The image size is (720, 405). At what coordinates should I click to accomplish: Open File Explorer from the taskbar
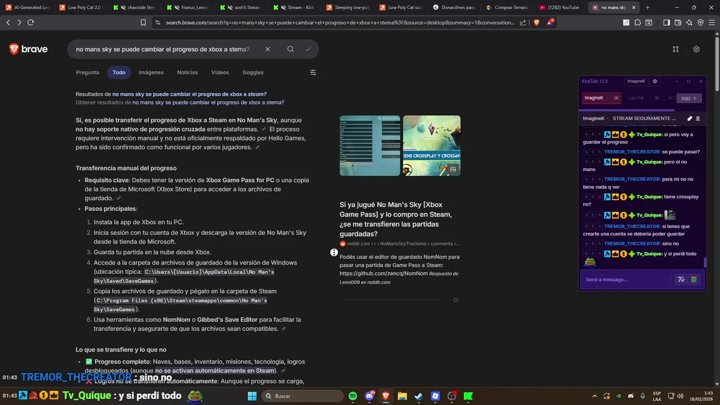pyautogui.click(x=402, y=396)
